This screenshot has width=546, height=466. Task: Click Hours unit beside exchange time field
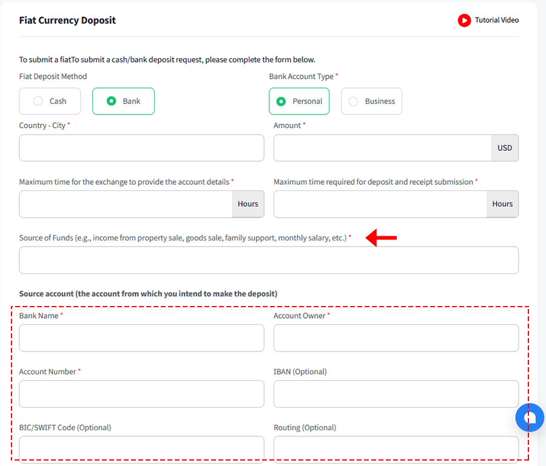click(x=248, y=204)
